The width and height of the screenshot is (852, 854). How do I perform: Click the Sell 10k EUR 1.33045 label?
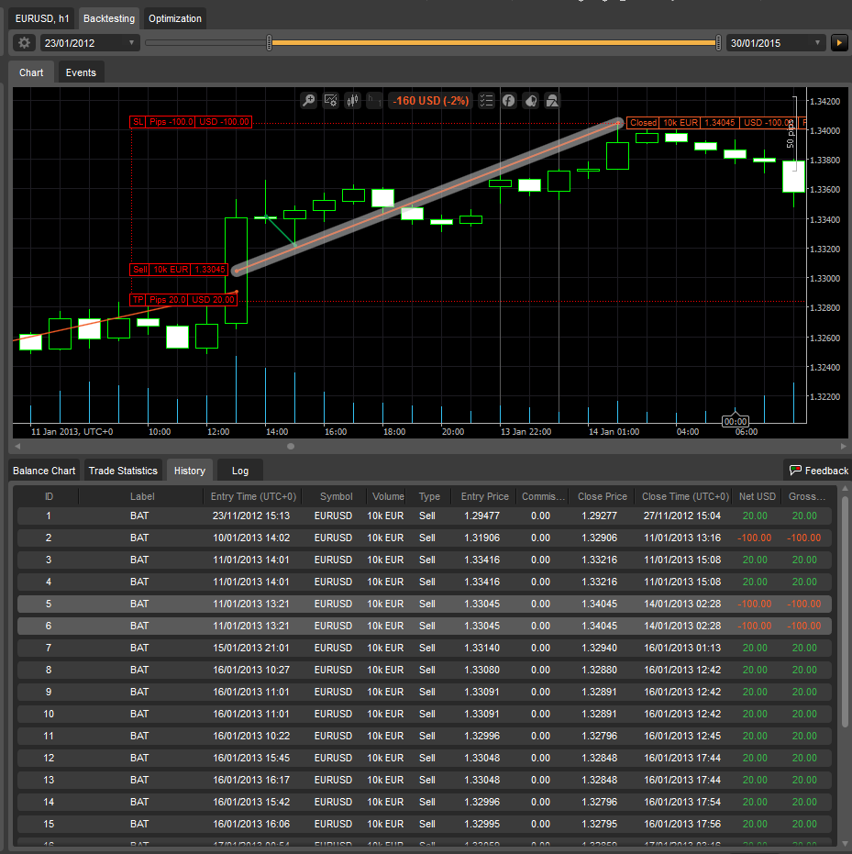pos(179,270)
